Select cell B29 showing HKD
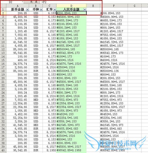This screenshot has height=153, width=148. (36, 111)
